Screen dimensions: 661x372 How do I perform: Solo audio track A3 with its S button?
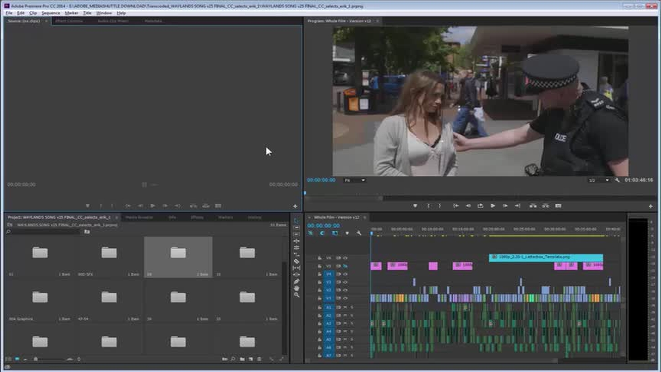[x=352, y=323]
